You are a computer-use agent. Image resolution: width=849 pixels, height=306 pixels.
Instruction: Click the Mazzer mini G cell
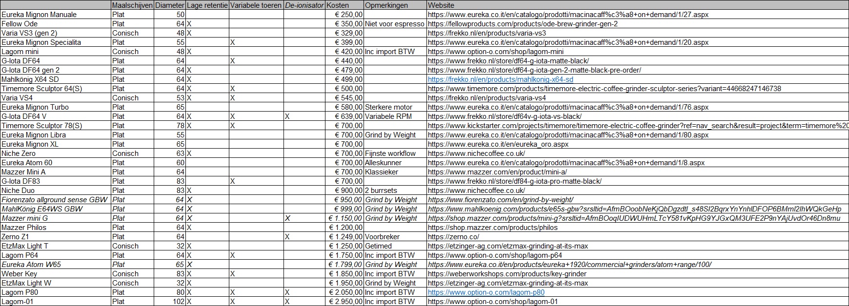[x=56, y=218]
